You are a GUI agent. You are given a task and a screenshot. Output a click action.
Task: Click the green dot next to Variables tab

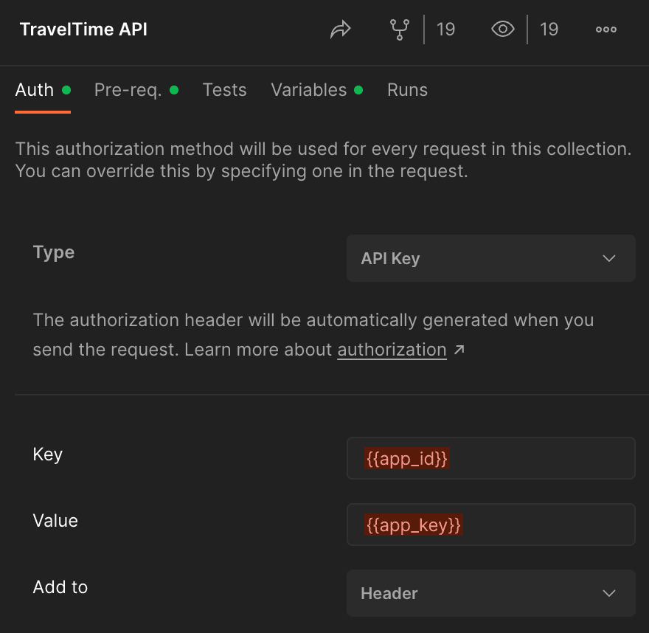pyautogui.click(x=358, y=89)
